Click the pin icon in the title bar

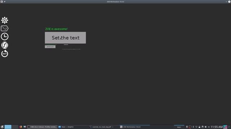(x=5, y=1)
